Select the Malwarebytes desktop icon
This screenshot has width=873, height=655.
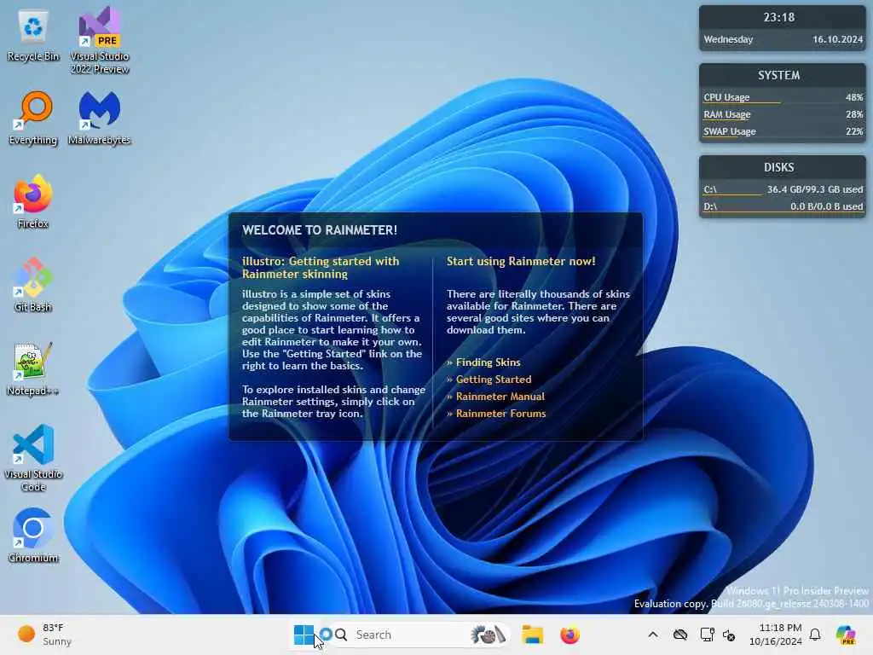click(99, 119)
